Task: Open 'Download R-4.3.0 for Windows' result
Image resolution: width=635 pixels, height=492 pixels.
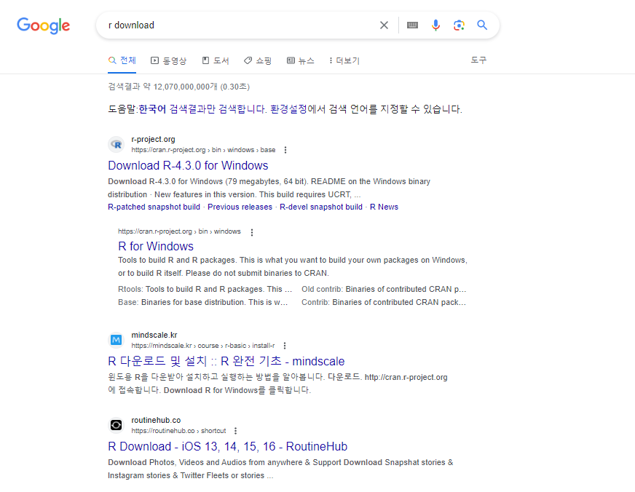Action: click(188, 165)
